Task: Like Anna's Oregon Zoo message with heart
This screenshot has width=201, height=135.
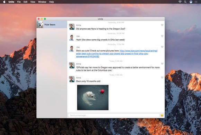Action: click(162, 25)
